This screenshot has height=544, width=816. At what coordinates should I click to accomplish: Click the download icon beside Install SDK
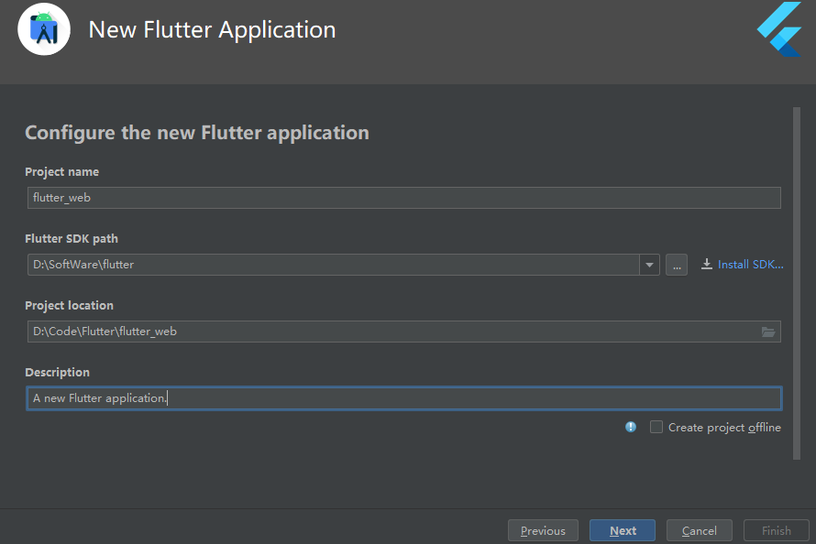pyautogui.click(x=707, y=264)
